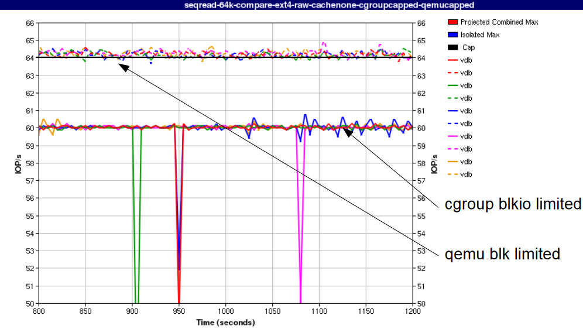Click the 'Time (seconds)' axis label
583x329 pixels.
pyautogui.click(x=225, y=323)
